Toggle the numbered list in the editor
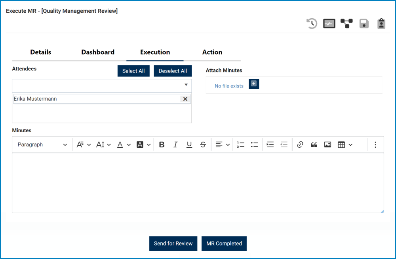The height and width of the screenshot is (259, 396). point(240,145)
